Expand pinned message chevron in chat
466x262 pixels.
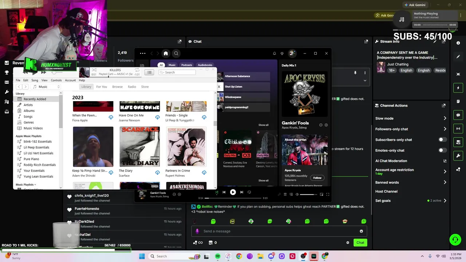(365, 80)
